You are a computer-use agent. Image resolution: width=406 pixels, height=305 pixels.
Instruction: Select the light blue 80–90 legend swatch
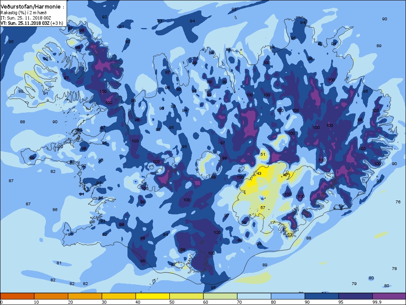[x=288, y=296]
